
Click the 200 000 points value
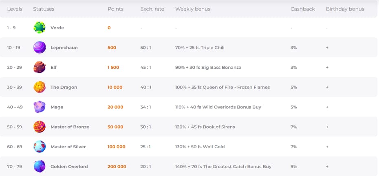(x=117, y=167)
